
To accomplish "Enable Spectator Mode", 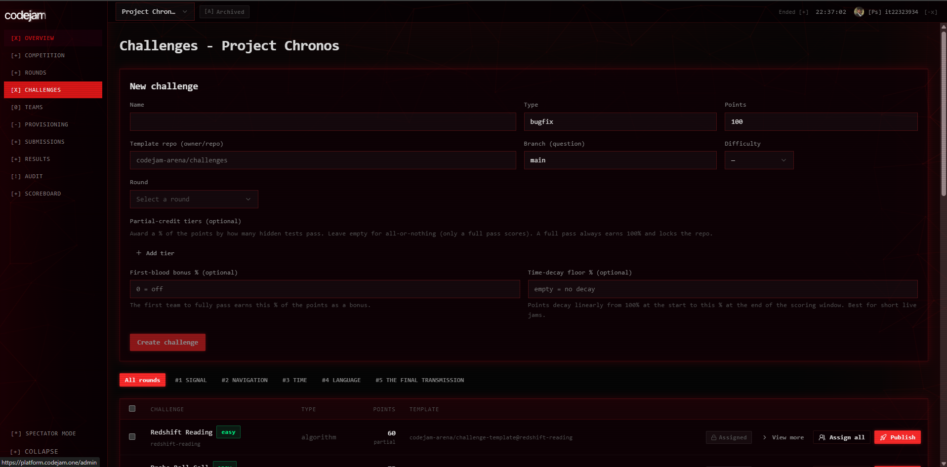I will click(x=43, y=433).
